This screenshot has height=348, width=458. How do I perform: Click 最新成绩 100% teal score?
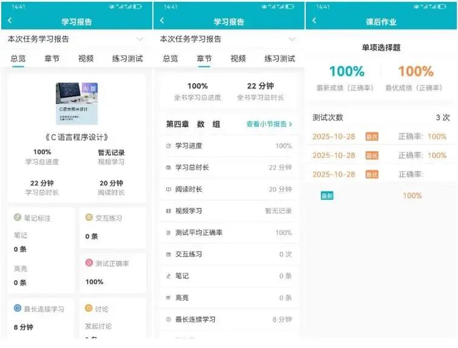pos(347,71)
